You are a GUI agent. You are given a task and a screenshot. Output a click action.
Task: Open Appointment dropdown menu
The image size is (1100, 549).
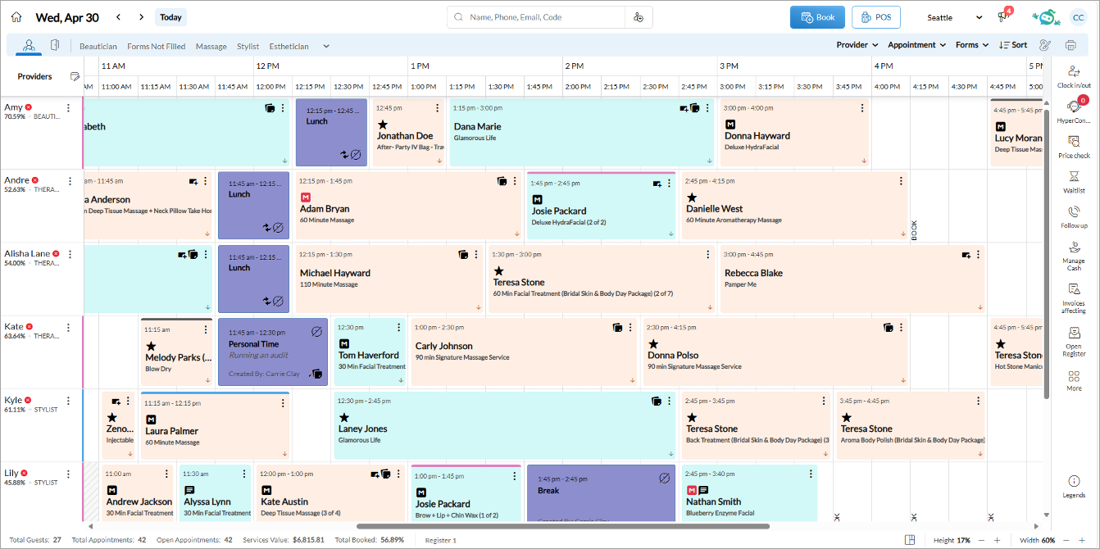pos(916,45)
